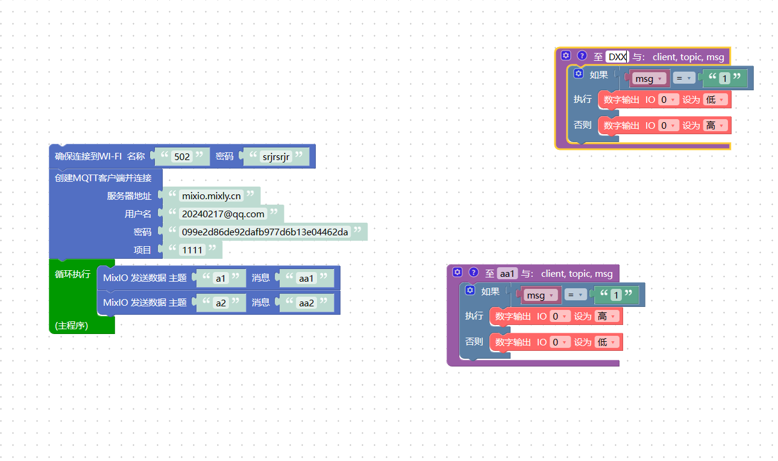The height and width of the screenshot is (461, 778).
Task: Edit WiFi name field 502
Action: point(182,157)
